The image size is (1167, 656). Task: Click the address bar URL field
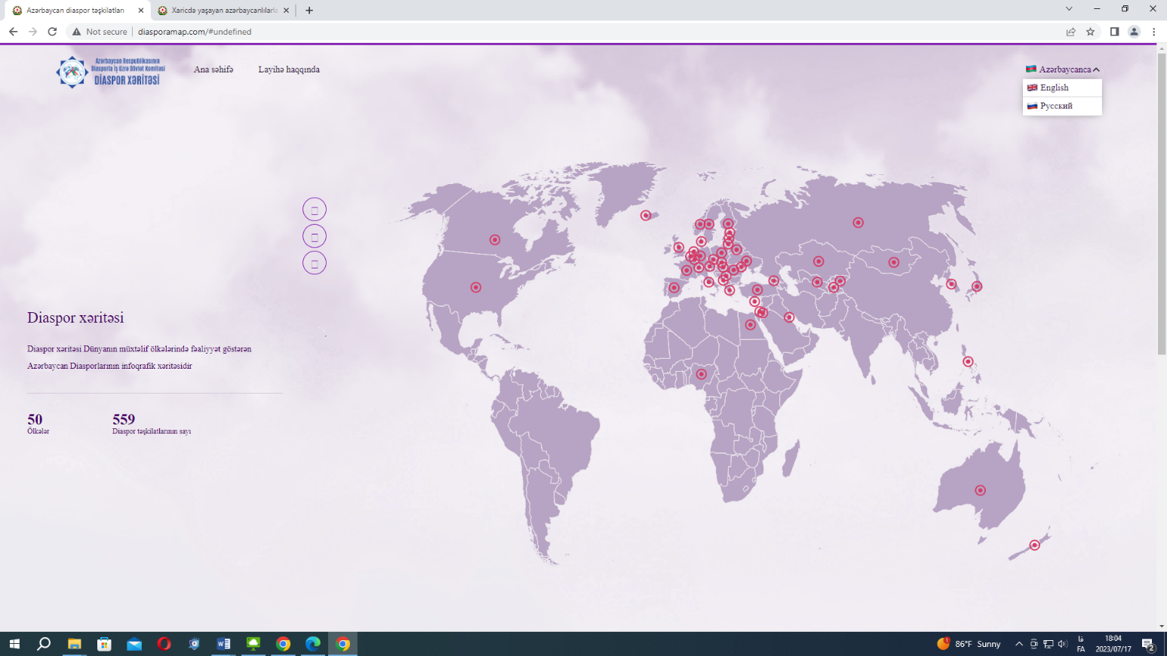tap(528, 32)
